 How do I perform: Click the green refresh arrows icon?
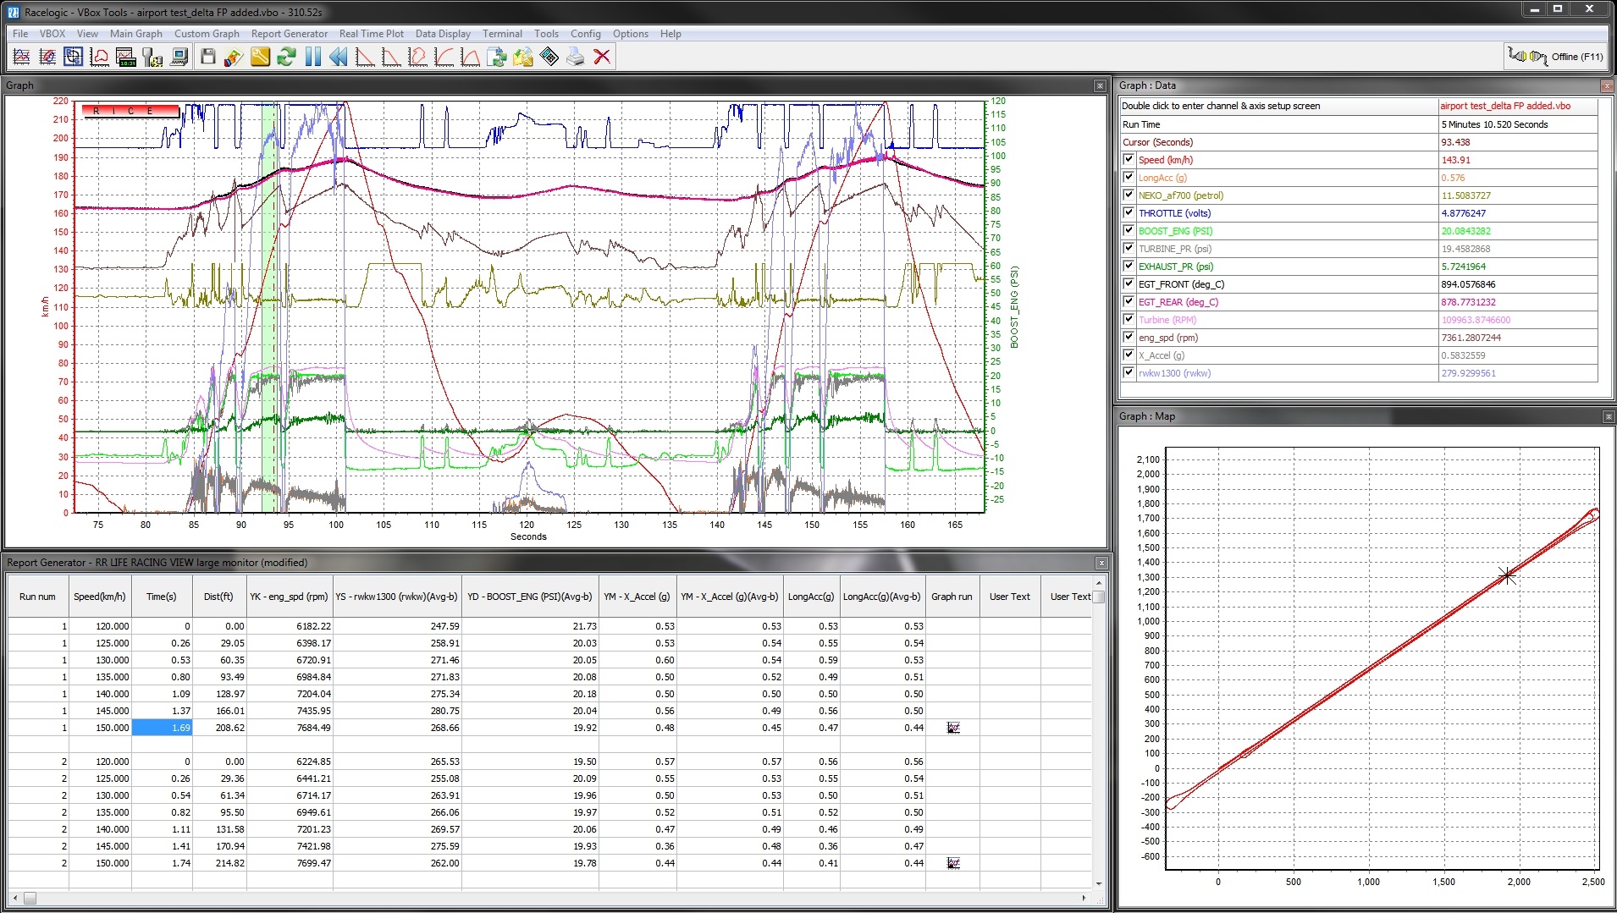(x=286, y=57)
